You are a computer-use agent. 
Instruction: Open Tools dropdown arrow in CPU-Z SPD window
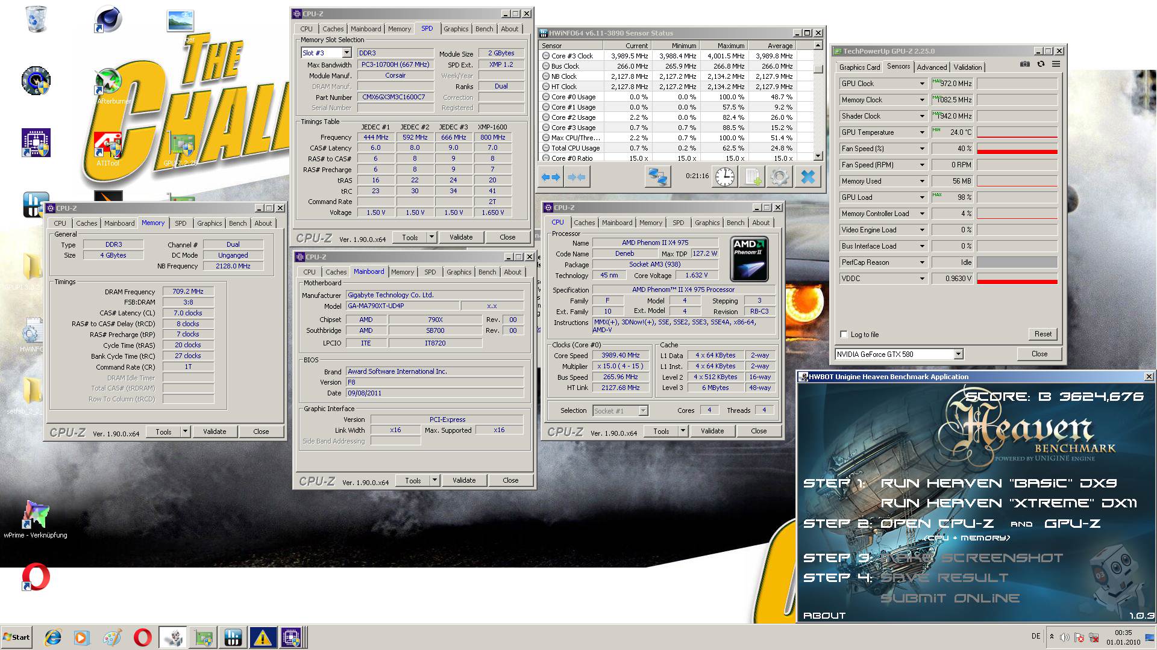point(431,237)
